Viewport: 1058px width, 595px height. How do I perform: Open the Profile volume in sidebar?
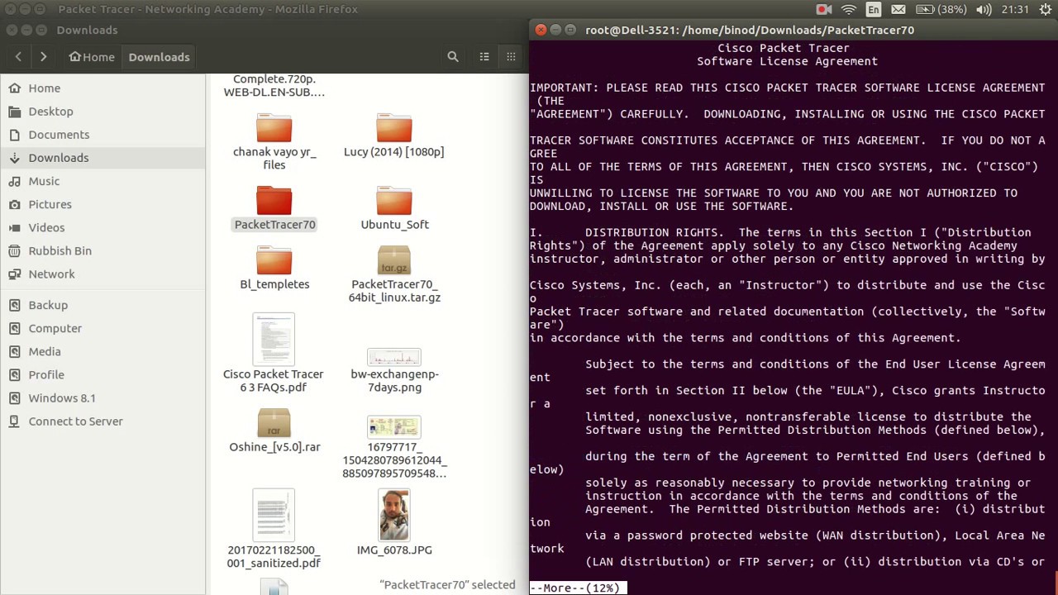(46, 374)
